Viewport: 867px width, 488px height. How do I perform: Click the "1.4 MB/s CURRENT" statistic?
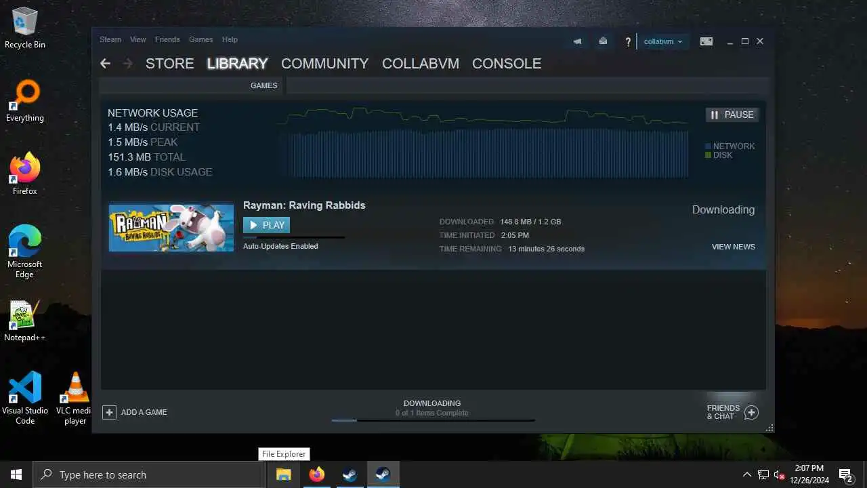pos(154,127)
